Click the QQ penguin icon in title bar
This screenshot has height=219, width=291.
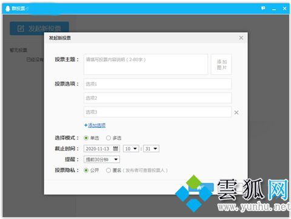8,8
